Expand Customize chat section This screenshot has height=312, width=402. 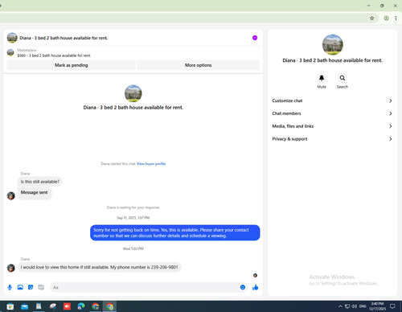[332, 101]
